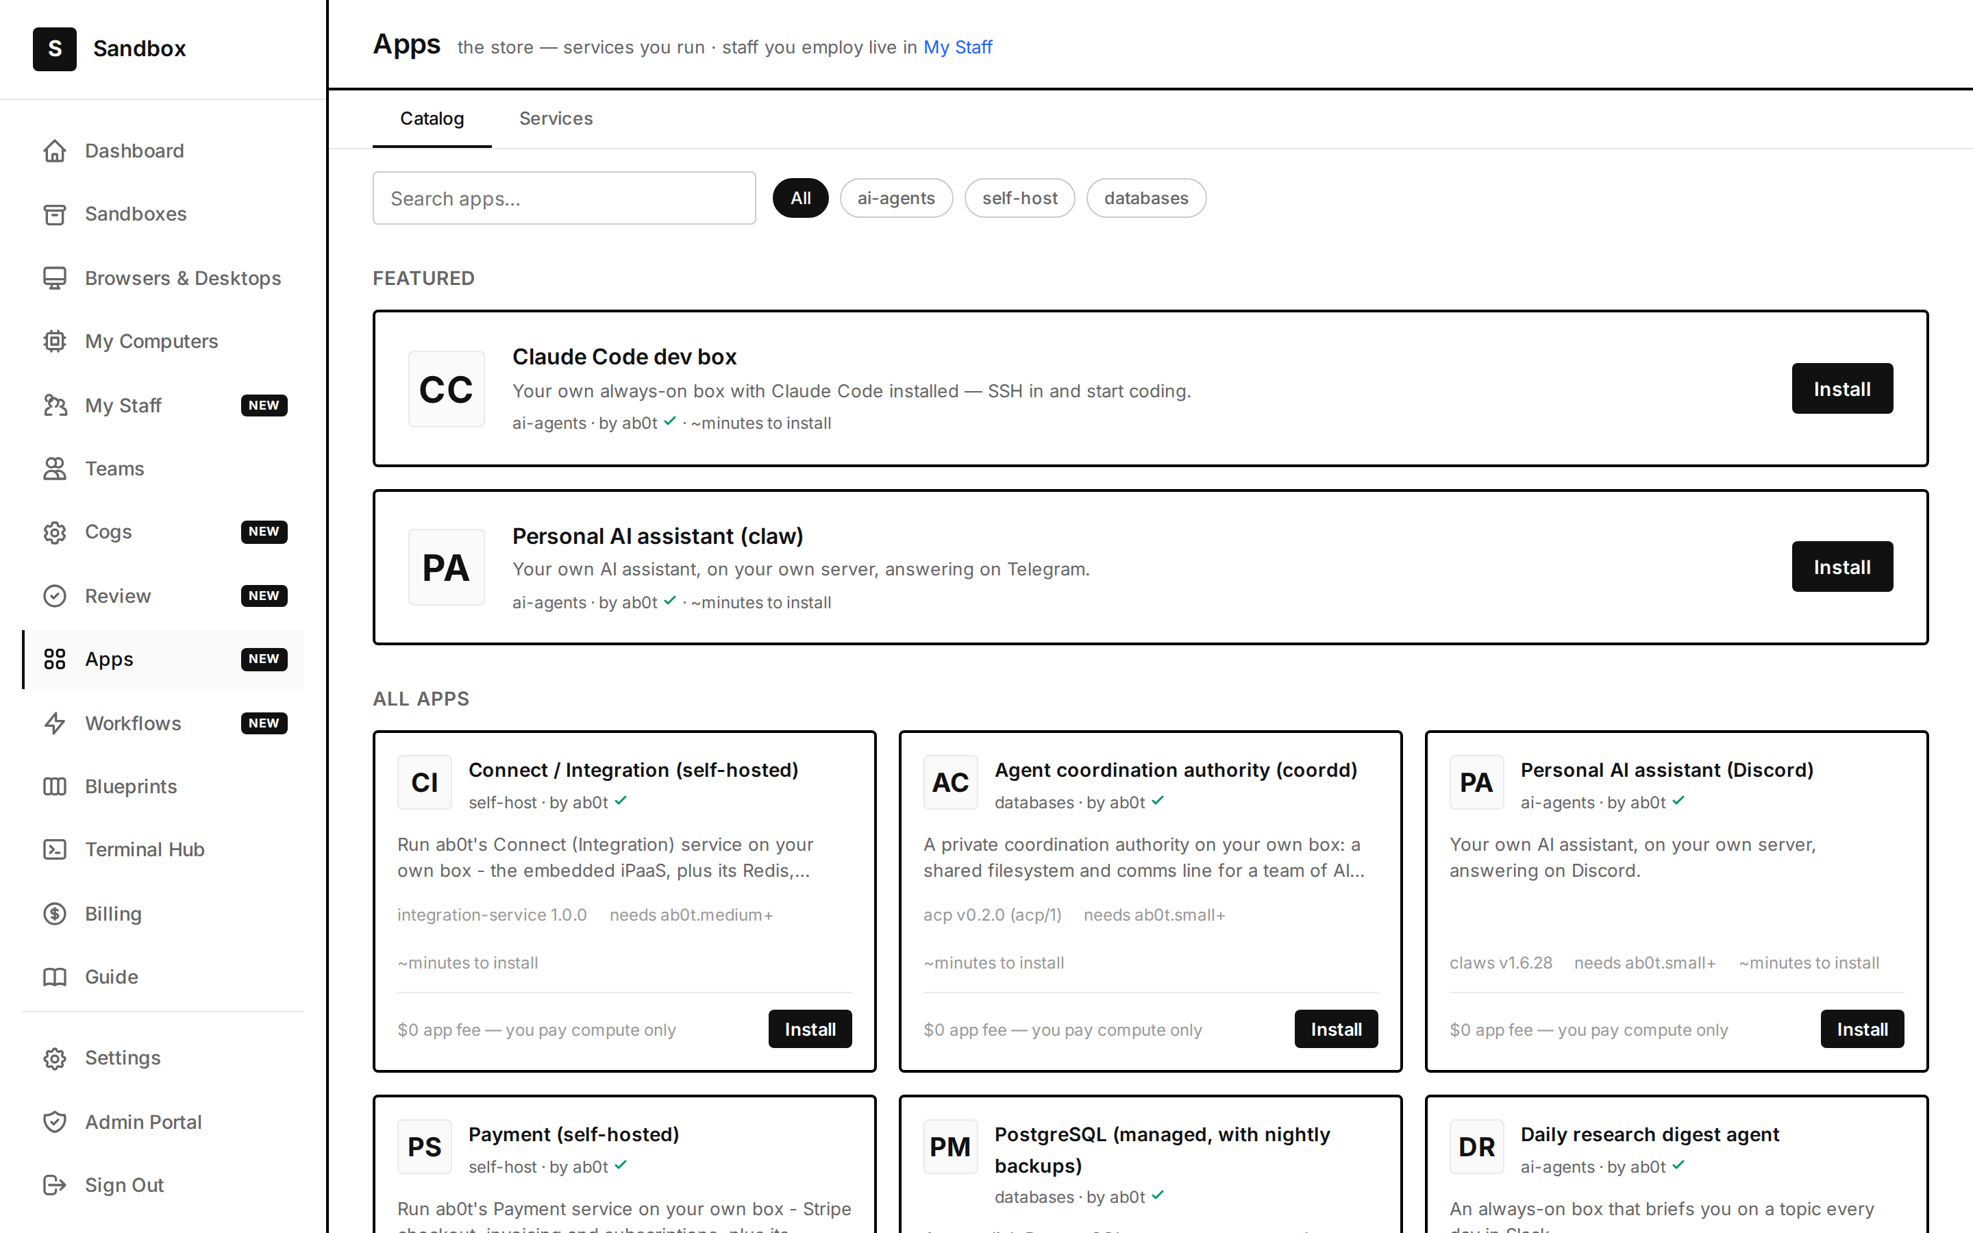Click the Daily research digest agent title
Image resolution: width=1973 pixels, height=1233 pixels.
point(1650,1135)
